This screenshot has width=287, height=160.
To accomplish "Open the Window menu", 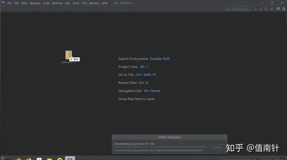I will click(x=94, y=3).
